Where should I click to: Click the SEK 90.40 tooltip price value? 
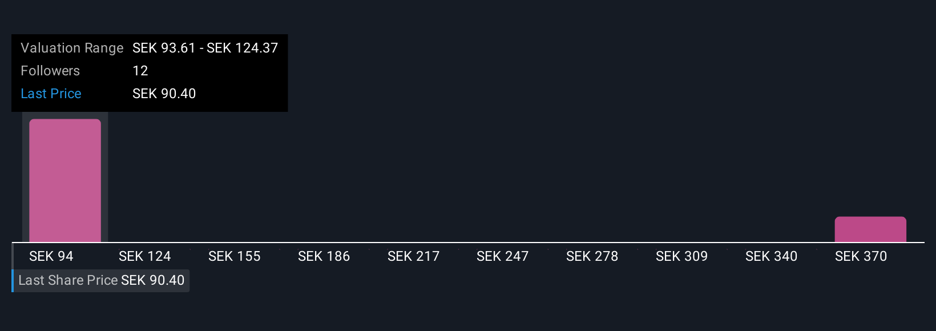[164, 94]
